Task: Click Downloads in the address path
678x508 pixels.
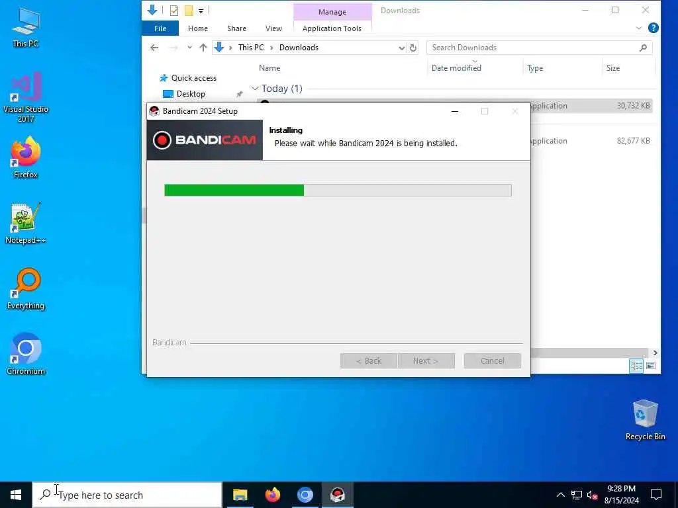Action: (x=299, y=48)
